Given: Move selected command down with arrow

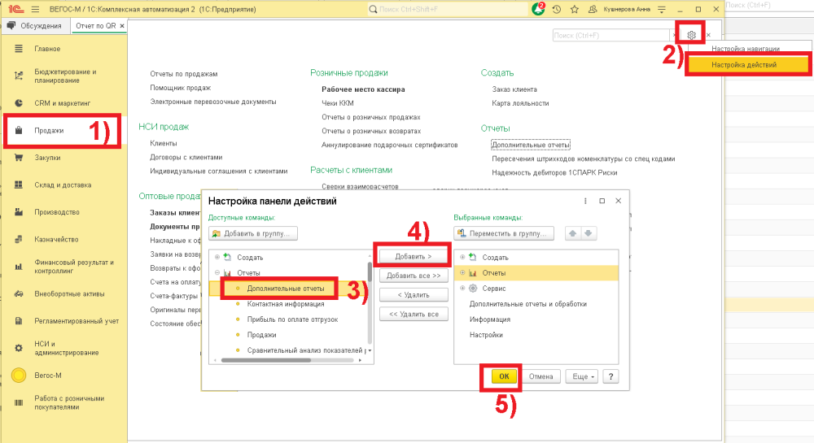Looking at the screenshot, I should [589, 233].
